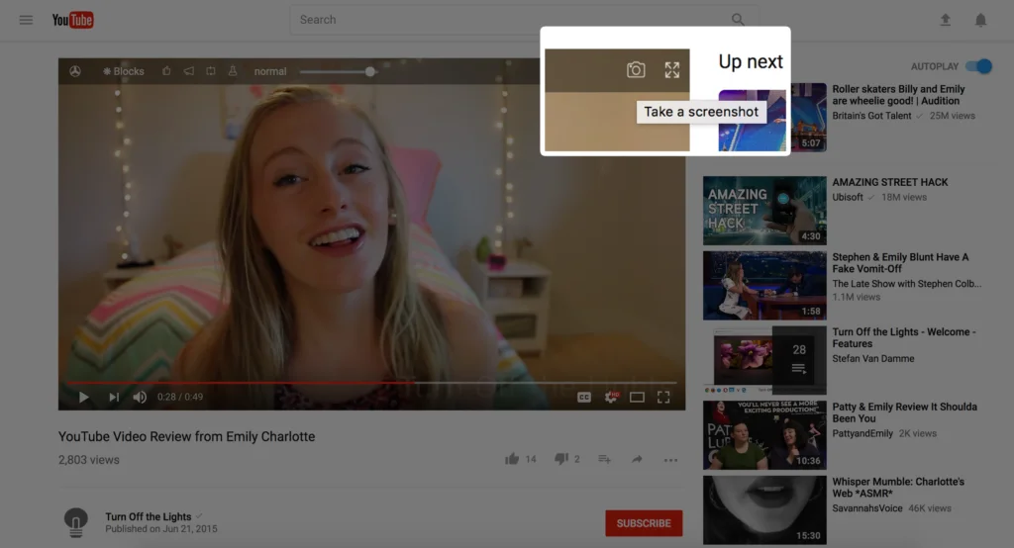Toggle the Autoplay switch
The height and width of the screenshot is (548, 1014).
click(978, 66)
